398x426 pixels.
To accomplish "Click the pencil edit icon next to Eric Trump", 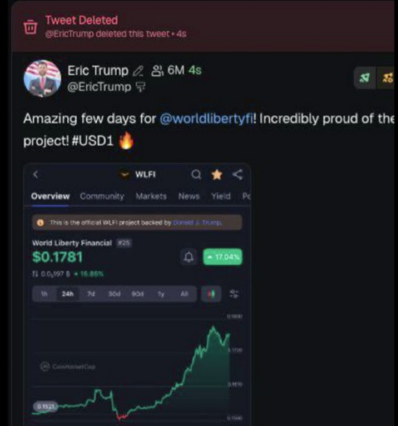I will (138, 71).
